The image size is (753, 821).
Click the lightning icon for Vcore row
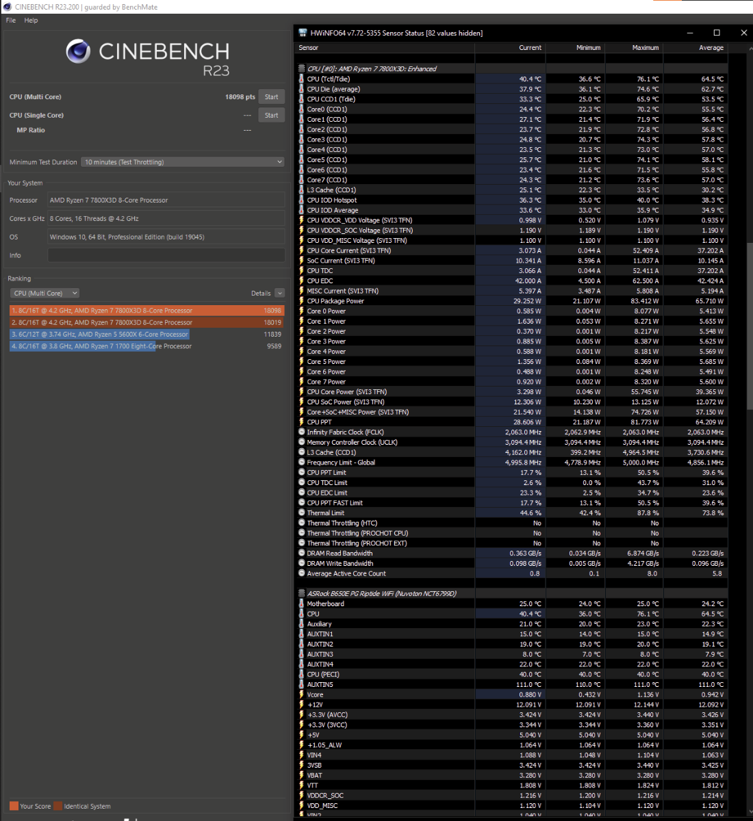pos(301,694)
